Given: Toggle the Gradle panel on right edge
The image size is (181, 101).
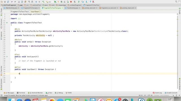Looking at the screenshot, I should point(180,11).
